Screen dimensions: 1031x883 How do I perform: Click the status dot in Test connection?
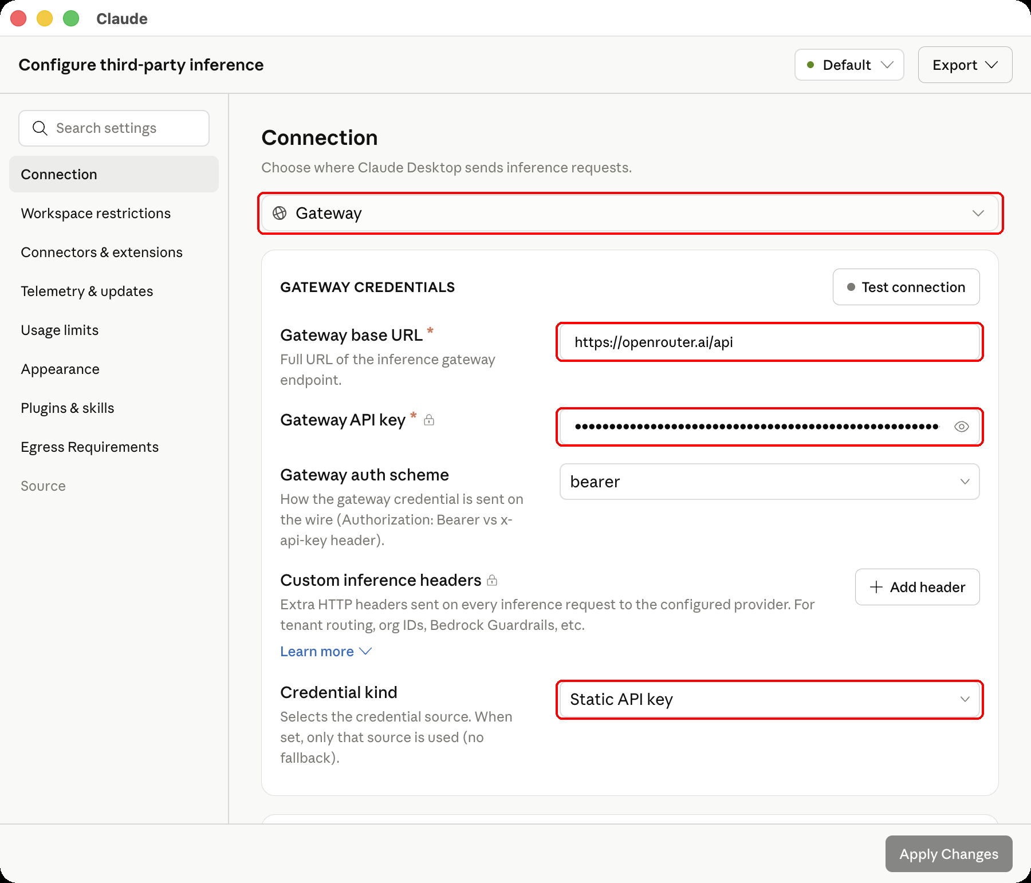click(x=851, y=287)
